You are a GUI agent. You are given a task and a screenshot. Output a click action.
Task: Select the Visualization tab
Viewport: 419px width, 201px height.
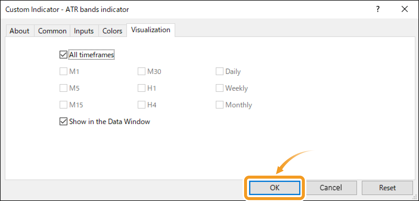150,30
